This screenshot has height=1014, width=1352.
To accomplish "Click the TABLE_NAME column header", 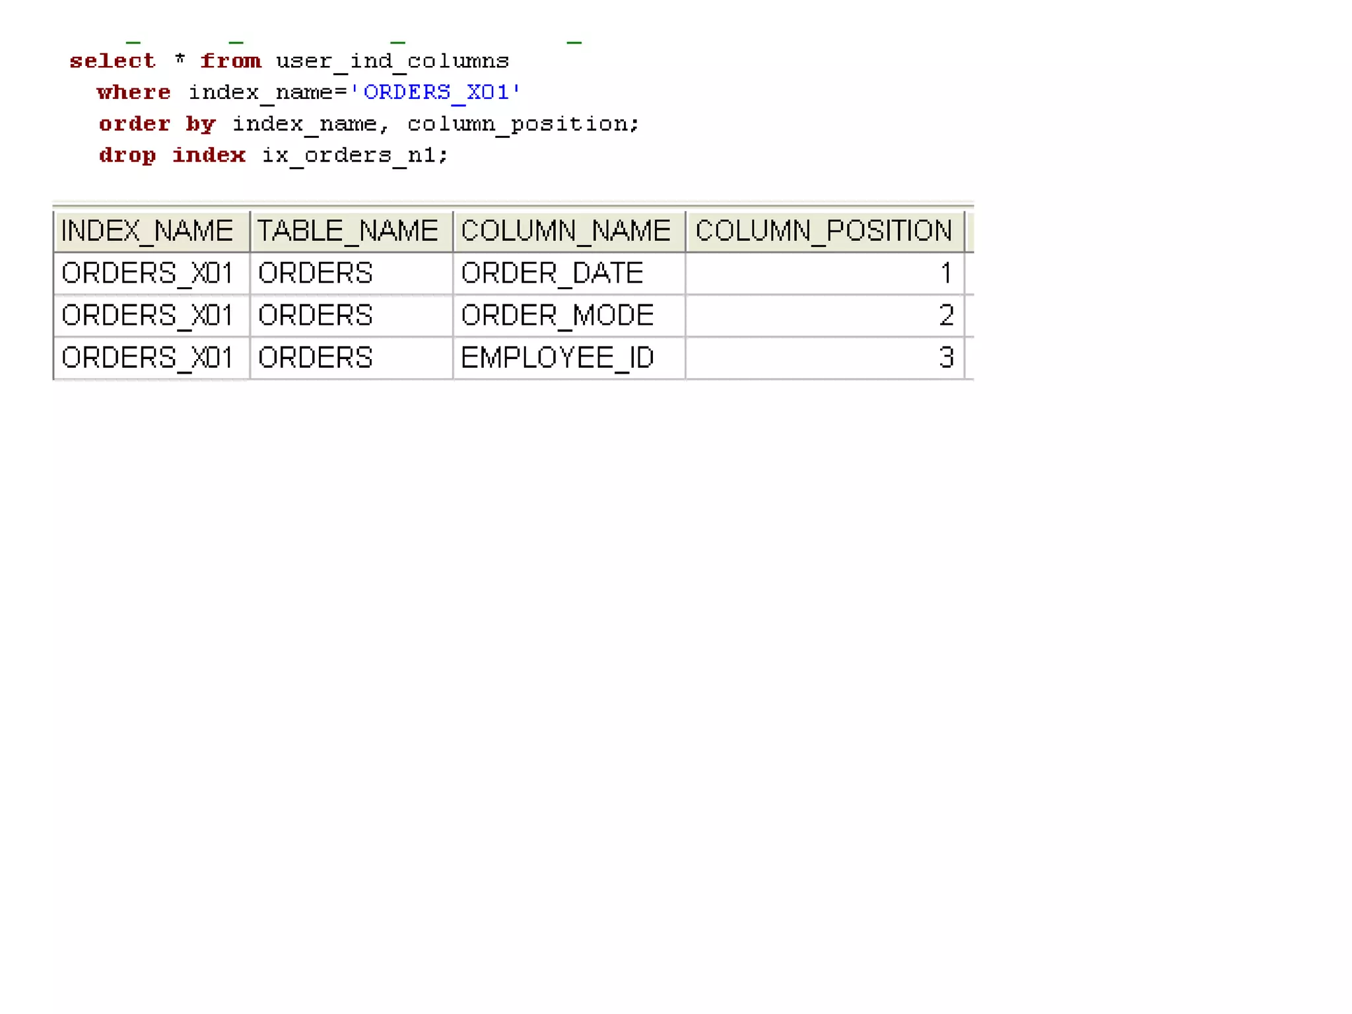I will (x=348, y=231).
